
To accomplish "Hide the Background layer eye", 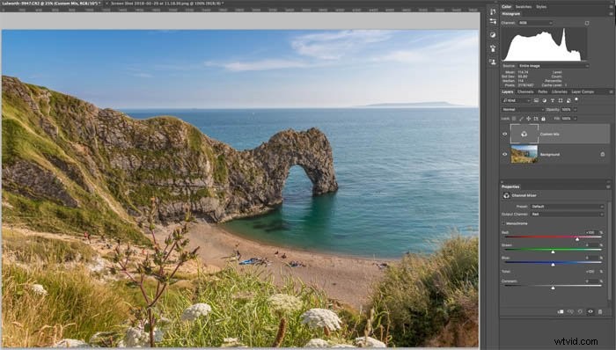I will pyautogui.click(x=505, y=154).
